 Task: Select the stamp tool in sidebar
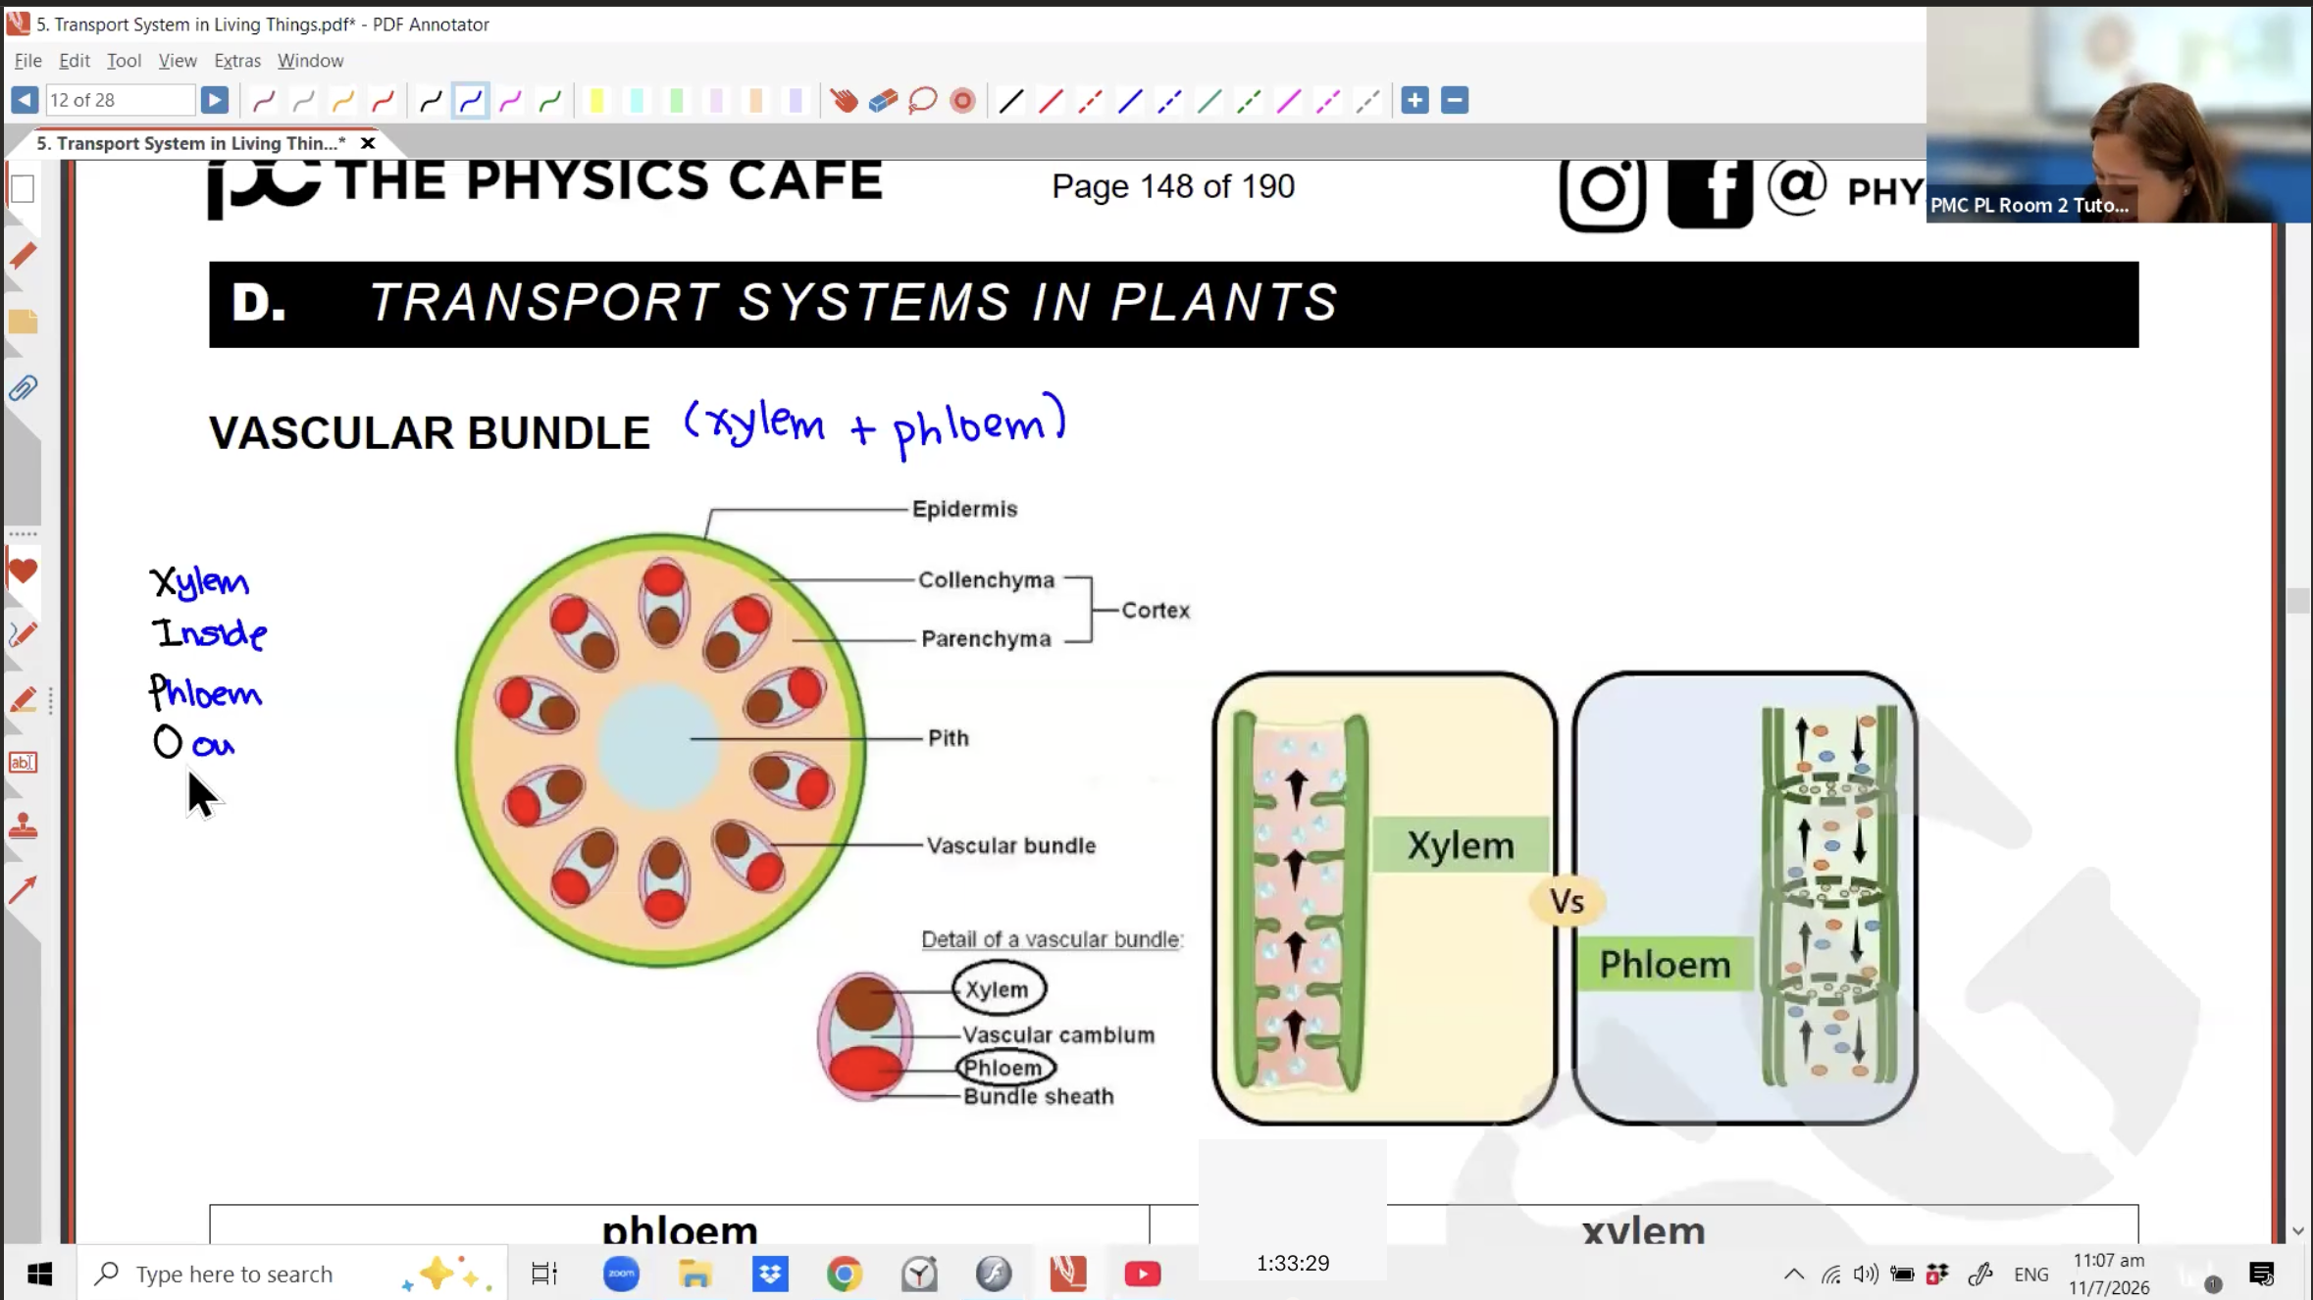coord(23,826)
